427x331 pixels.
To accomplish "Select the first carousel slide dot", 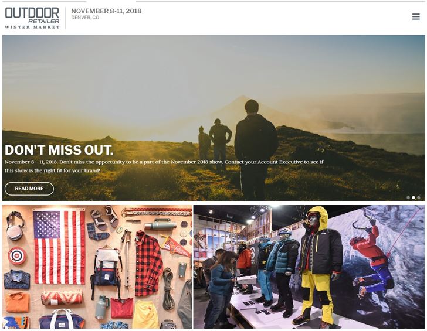I will (x=408, y=198).
